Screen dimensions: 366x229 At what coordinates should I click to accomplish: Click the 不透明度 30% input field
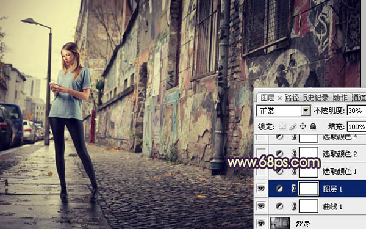(x=356, y=111)
